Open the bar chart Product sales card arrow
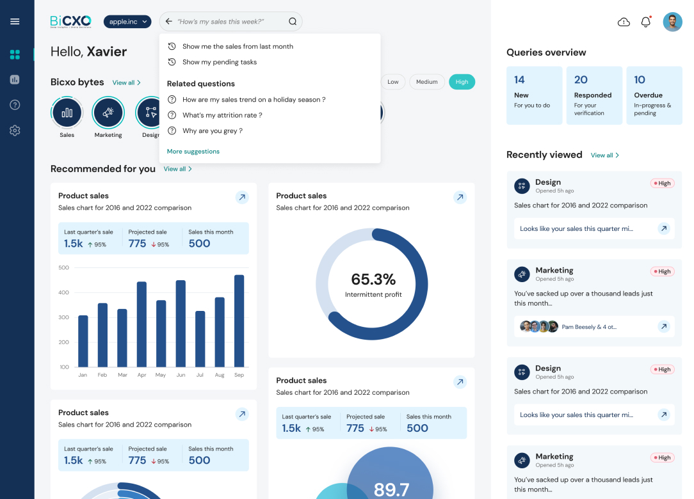Viewport: 694px width, 499px height. pyautogui.click(x=242, y=197)
